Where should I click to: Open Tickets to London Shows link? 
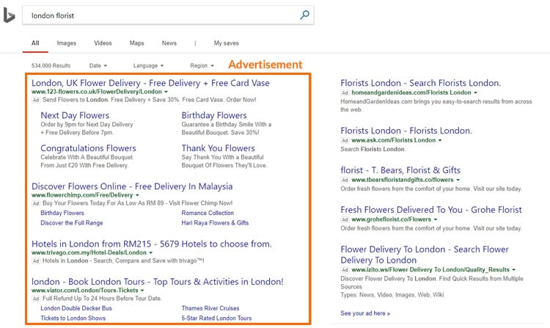(x=73, y=318)
